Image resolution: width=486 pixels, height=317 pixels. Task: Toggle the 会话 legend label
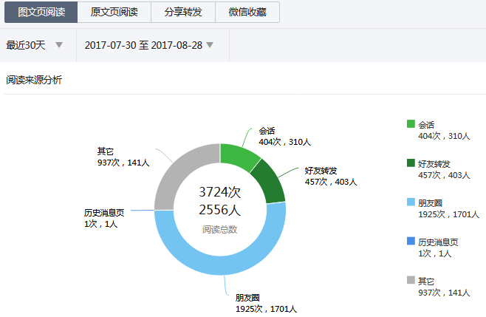click(x=426, y=125)
